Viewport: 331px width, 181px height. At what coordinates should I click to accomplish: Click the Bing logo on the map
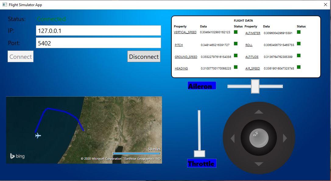pos(17,156)
